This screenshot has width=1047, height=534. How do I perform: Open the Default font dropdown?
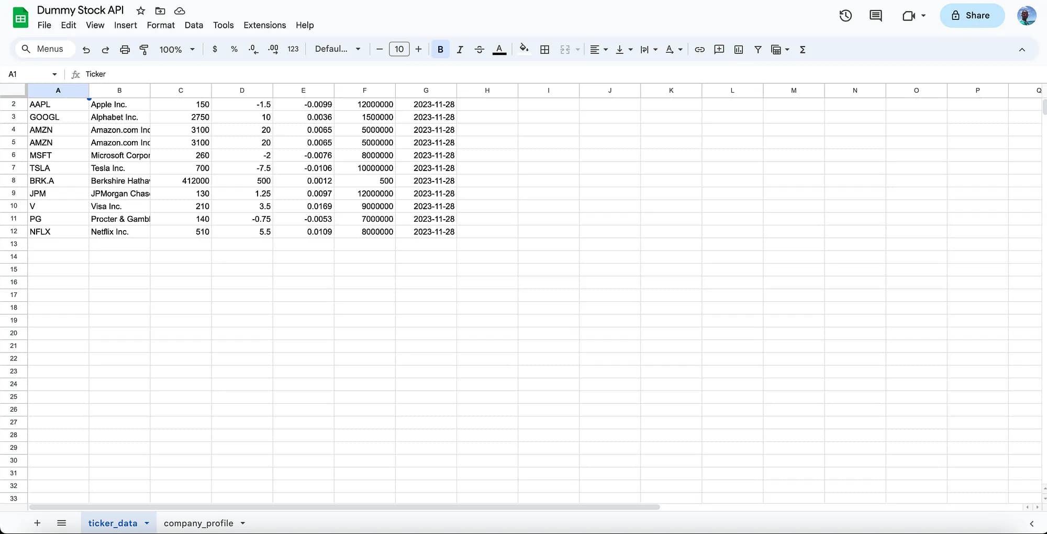[338, 49]
